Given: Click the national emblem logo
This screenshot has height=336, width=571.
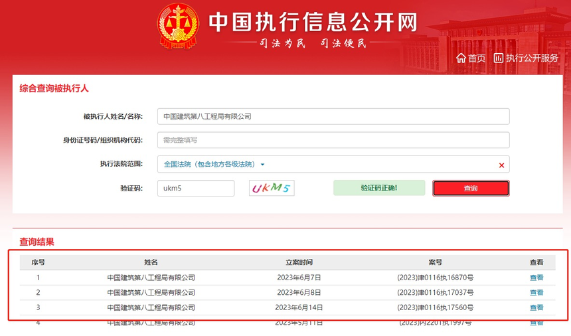Looking at the screenshot, I should 178,26.
